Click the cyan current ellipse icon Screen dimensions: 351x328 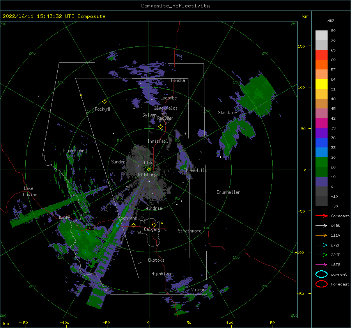[321, 274]
